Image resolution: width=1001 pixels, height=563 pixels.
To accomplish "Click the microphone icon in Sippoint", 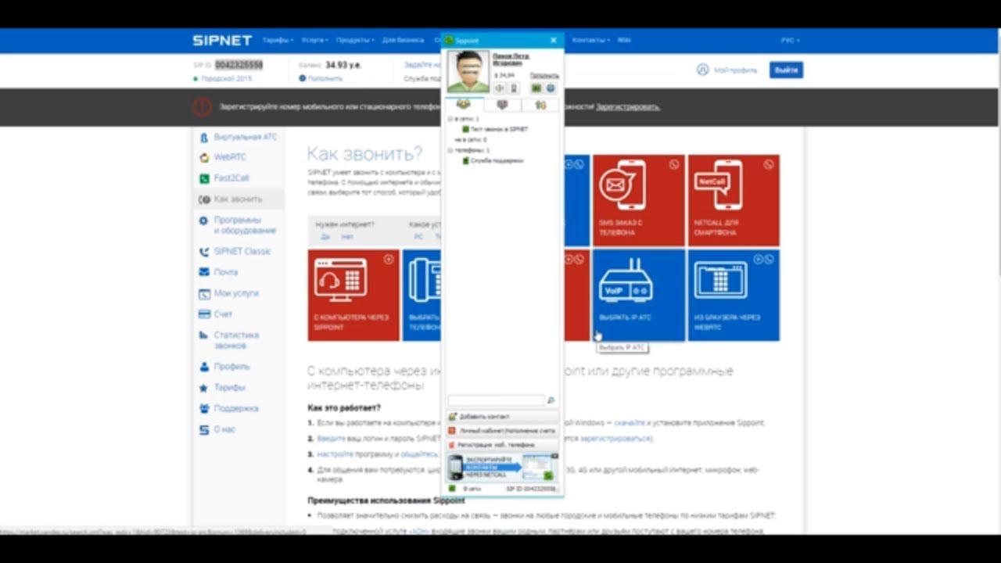I will 514,88.
